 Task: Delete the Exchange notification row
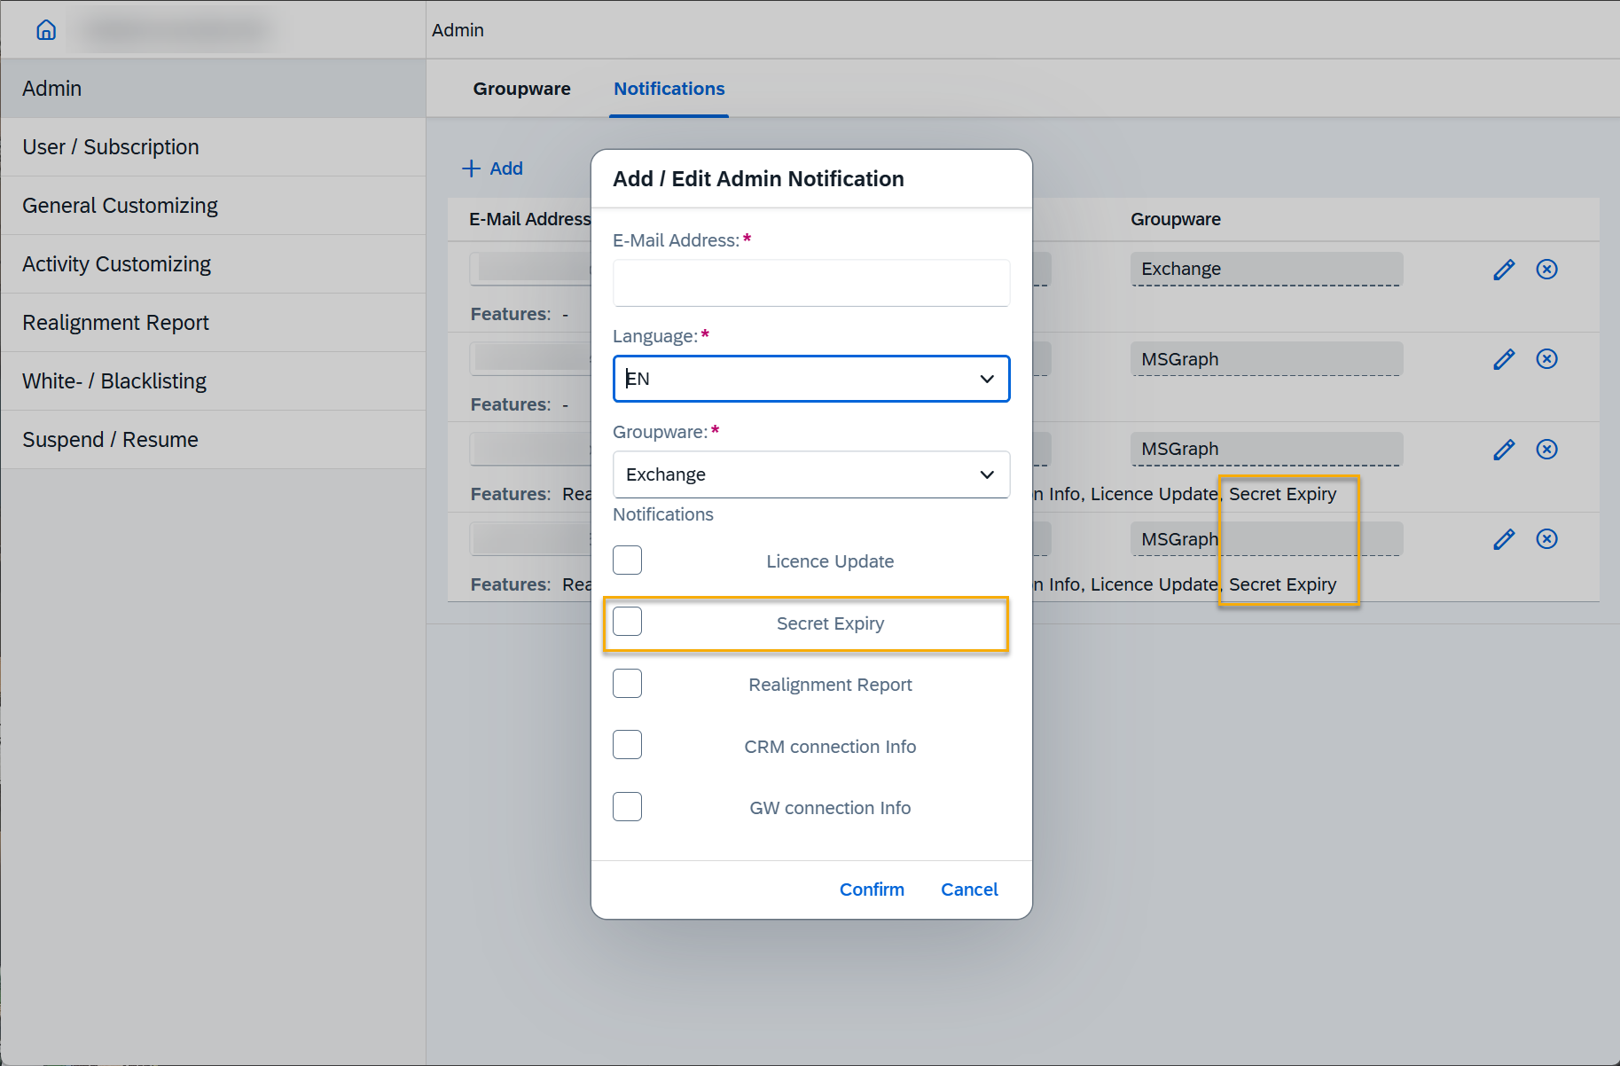(x=1546, y=270)
